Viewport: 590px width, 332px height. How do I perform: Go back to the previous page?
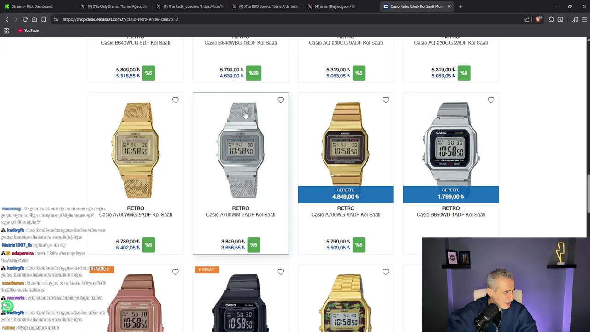click(6, 19)
